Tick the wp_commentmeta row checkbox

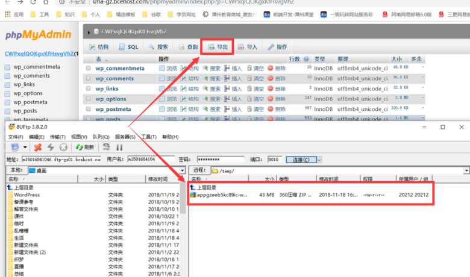point(88,68)
